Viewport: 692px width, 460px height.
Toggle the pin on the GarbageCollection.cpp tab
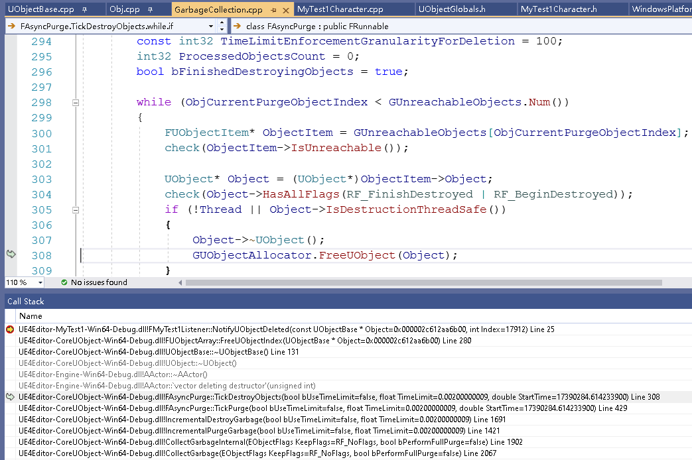[x=273, y=10]
